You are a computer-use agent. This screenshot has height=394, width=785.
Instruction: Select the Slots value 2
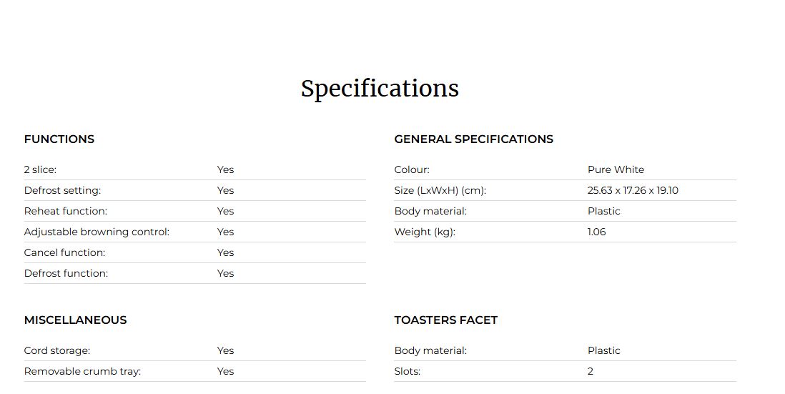coord(591,371)
